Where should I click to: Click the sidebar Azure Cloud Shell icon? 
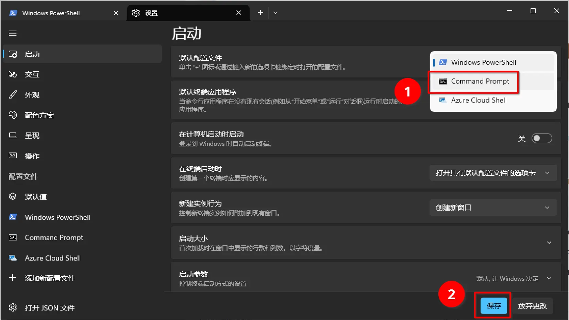[x=13, y=258]
